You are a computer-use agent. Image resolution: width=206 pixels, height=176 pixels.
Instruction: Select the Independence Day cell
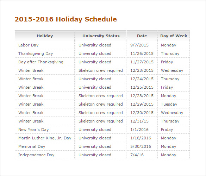click(x=45, y=155)
